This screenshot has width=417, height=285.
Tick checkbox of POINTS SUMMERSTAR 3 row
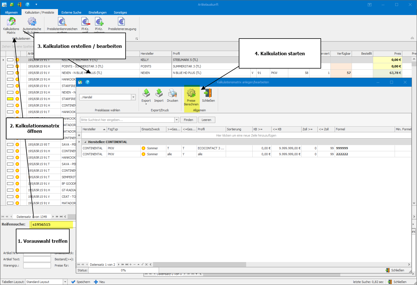(x=10, y=66)
